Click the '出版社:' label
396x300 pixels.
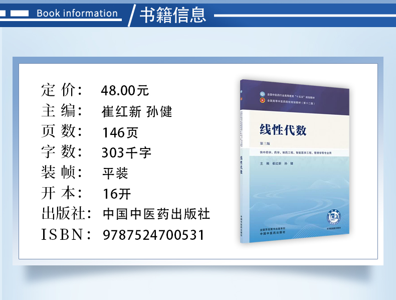pos(67,214)
